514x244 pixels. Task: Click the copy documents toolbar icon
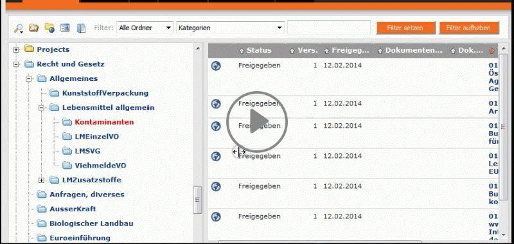(x=81, y=28)
